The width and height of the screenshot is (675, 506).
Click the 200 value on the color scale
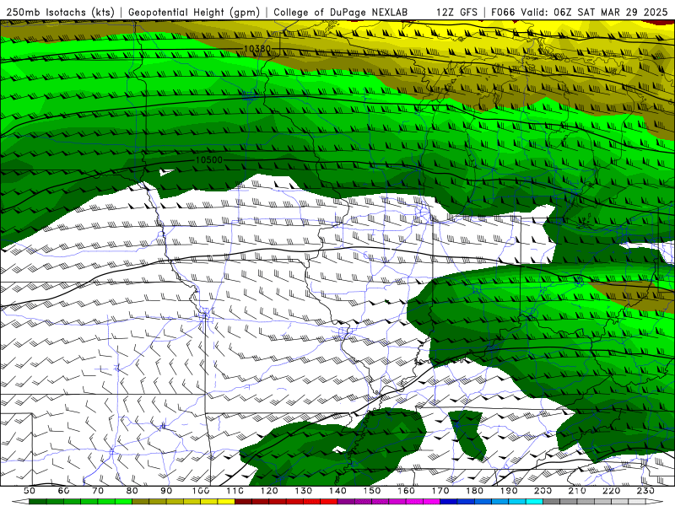click(543, 491)
